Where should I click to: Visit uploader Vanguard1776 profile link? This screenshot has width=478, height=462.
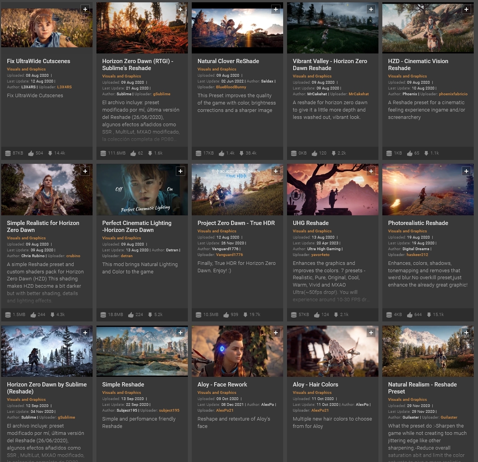coord(229,255)
